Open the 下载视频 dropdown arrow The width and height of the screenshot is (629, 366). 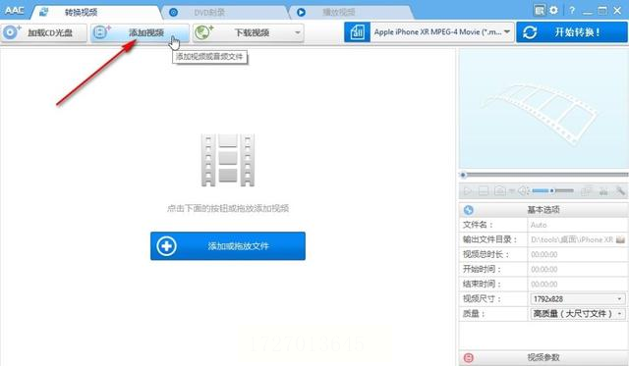tap(298, 32)
